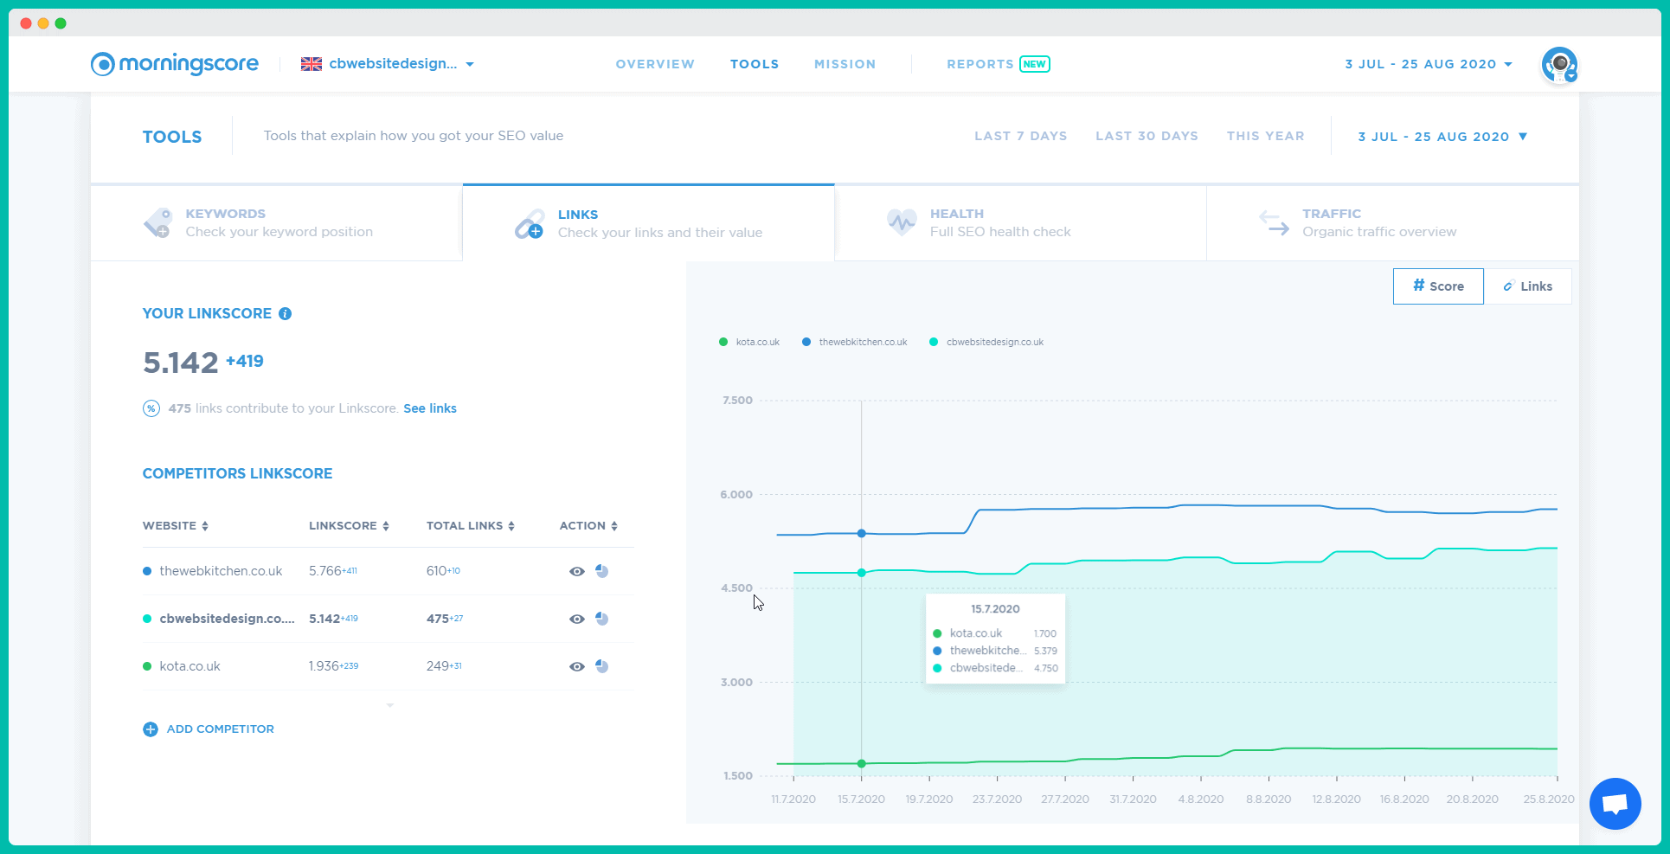
Task: Open the header date range dropdown
Action: 1429,64
